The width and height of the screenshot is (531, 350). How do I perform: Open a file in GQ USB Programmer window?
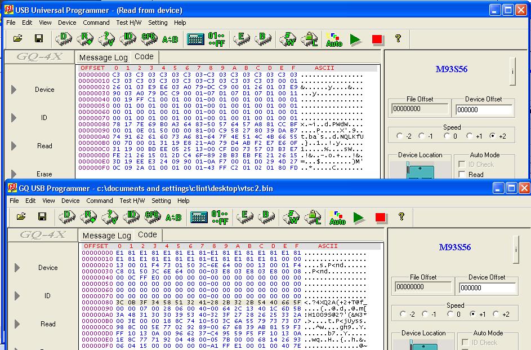click(21, 216)
